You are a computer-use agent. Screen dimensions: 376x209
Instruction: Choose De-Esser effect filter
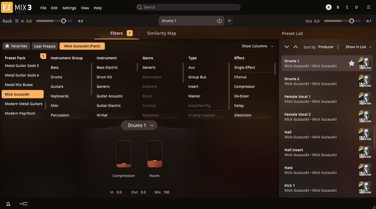tap(242, 96)
